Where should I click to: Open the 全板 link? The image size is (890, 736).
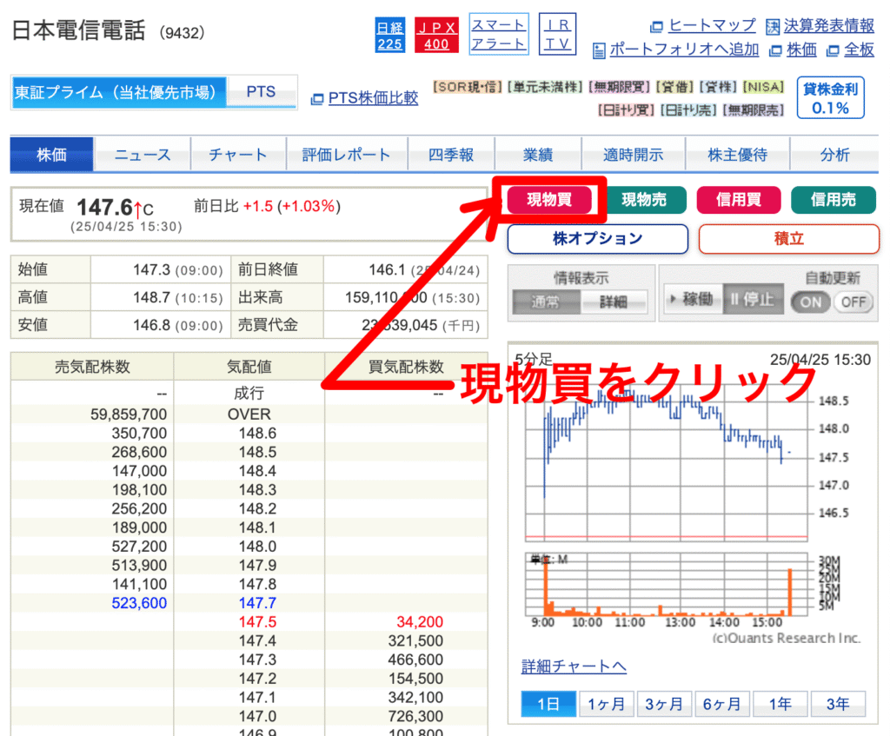859,50
